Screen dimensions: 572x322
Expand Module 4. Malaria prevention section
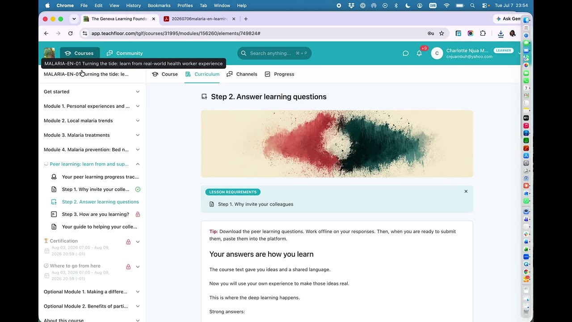[92, 149]
